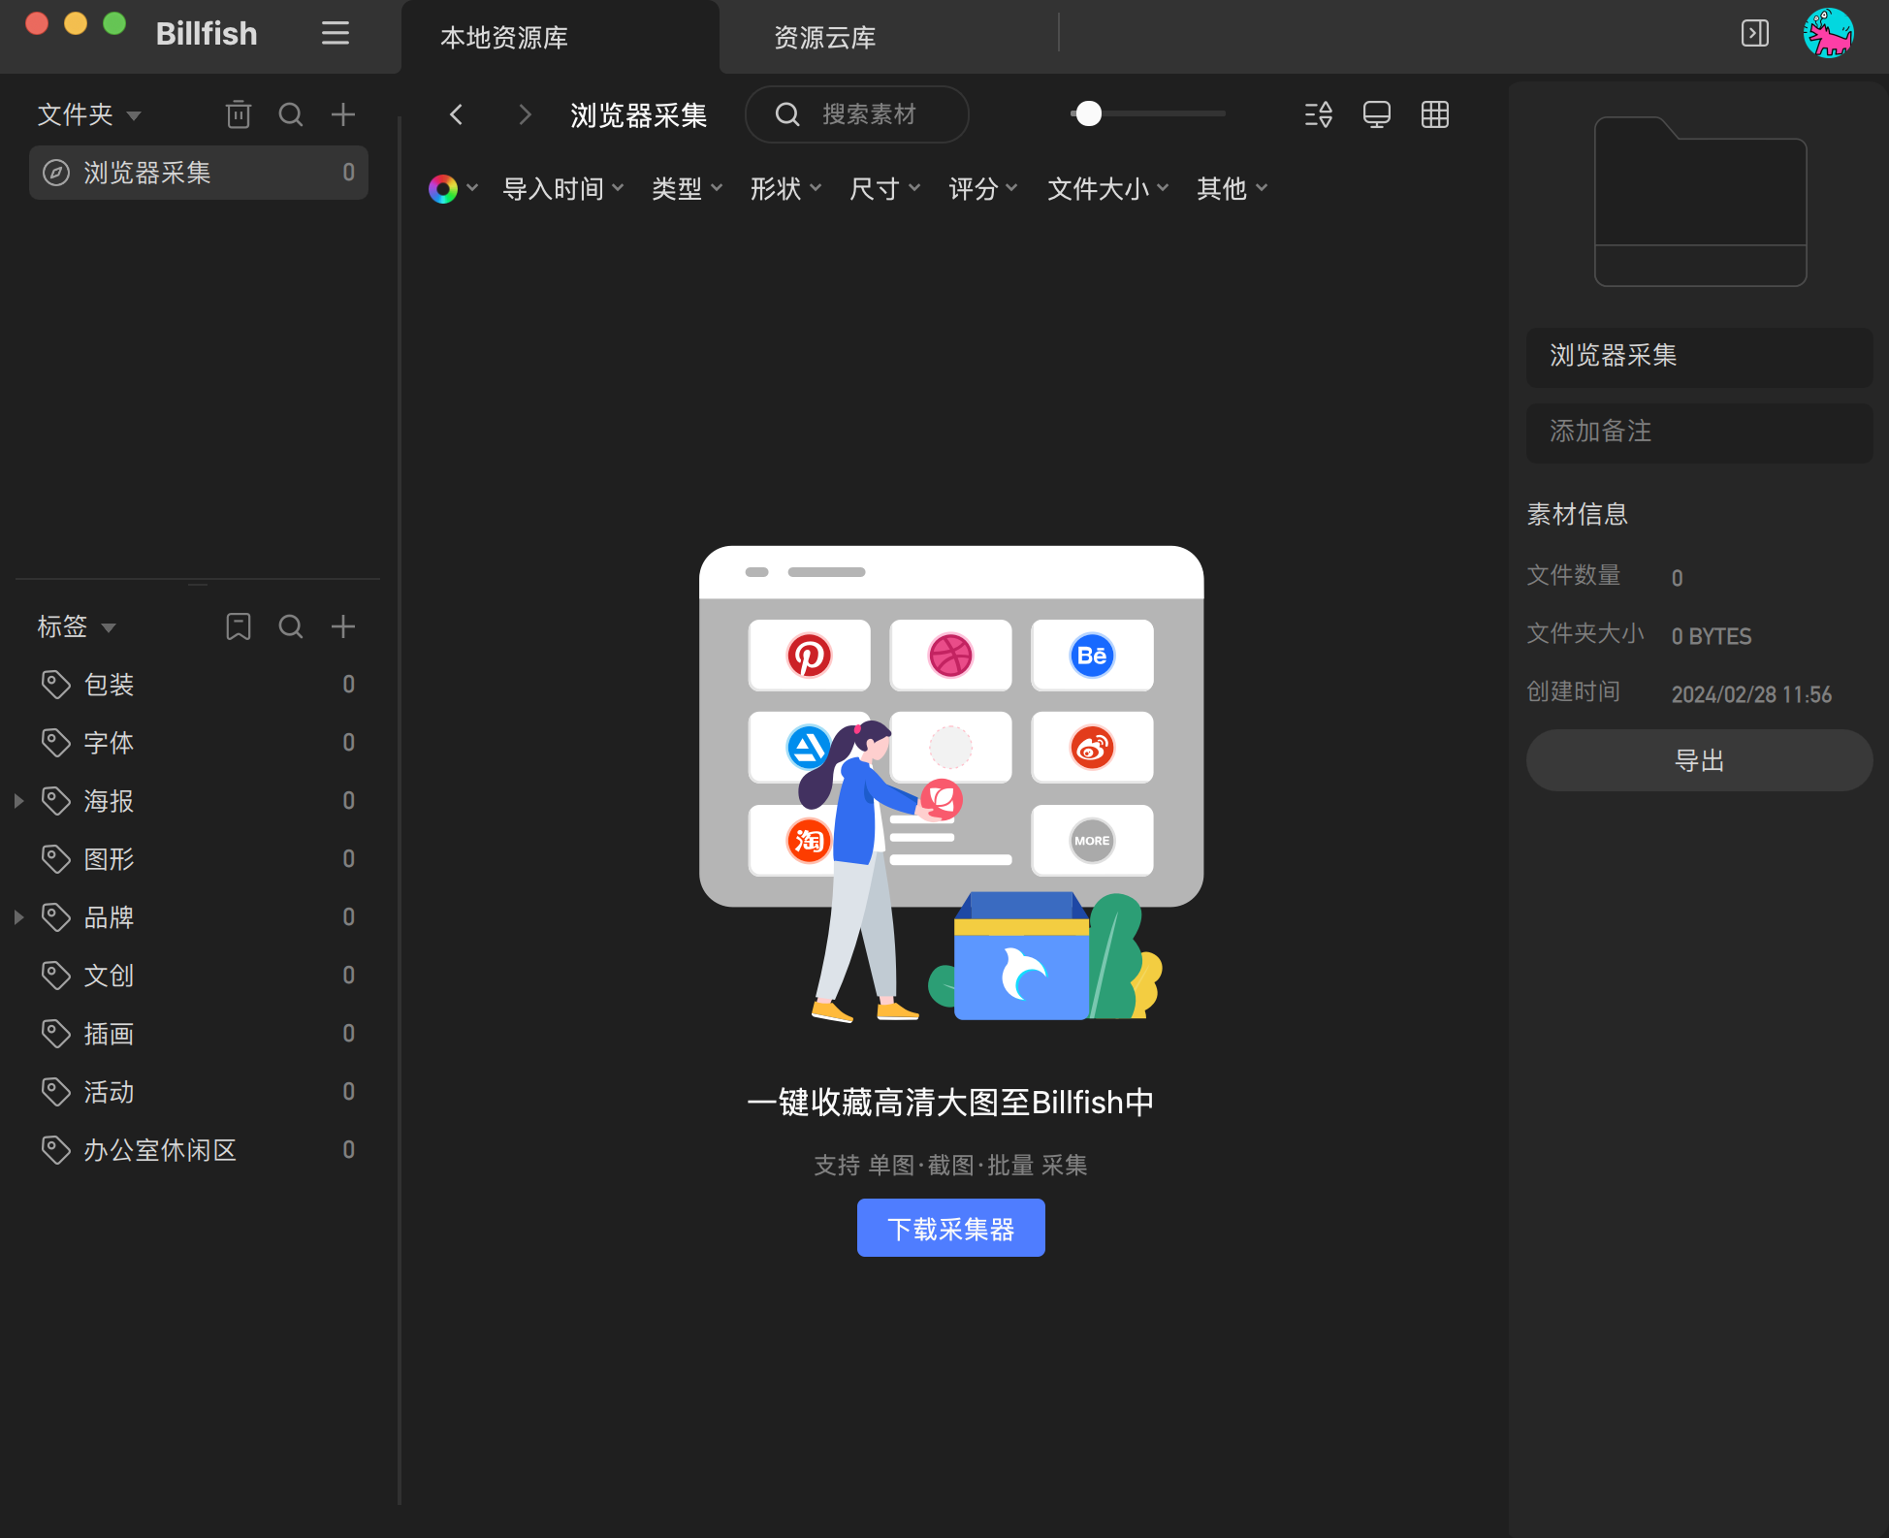Switch layout with the grid view icon
The image size is (1889, 1538).
(x=1435, y=114)
